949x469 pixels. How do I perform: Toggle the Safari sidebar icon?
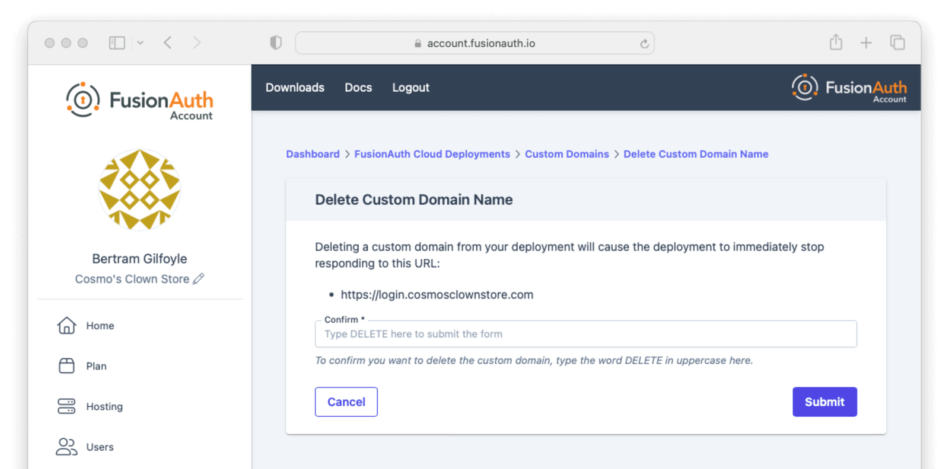point(117,43)
